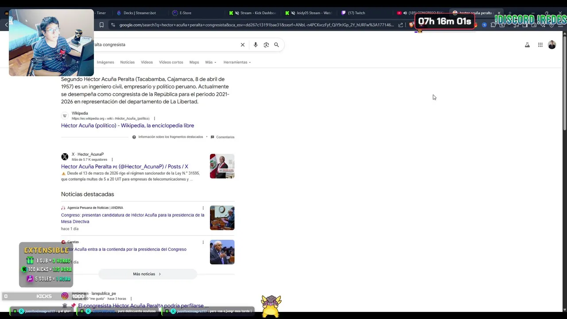Viewport: 567px width, 319px height.
Task: Switch to the Maps tab
Action: coord(194,62)
